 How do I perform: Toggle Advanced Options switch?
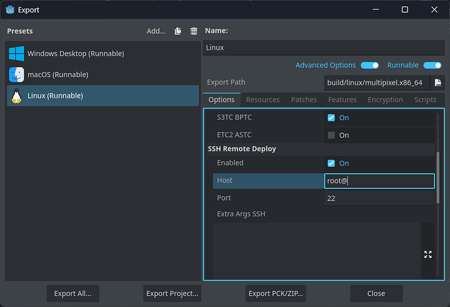[x=370, y=65]
